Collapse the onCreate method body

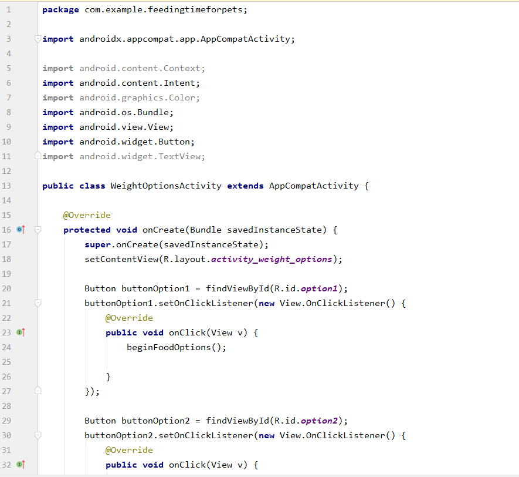(37, 230)
